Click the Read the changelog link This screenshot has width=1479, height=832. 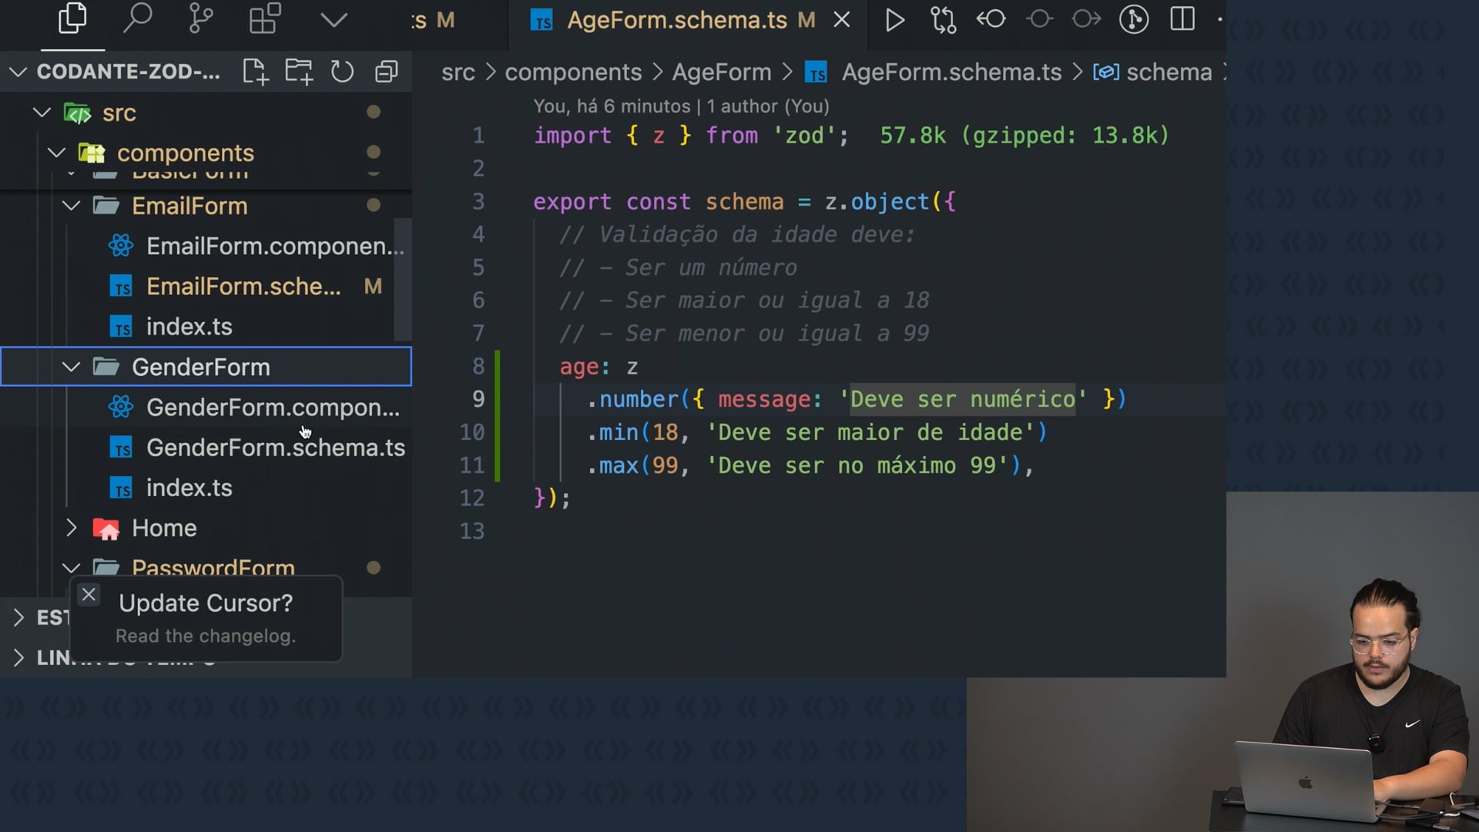(206, 636)
